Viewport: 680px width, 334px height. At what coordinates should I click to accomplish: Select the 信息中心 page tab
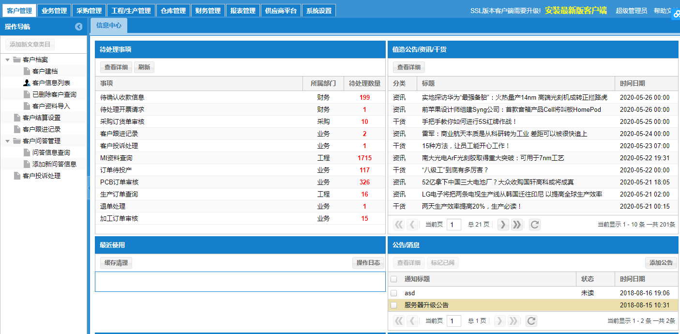point(109,26)
